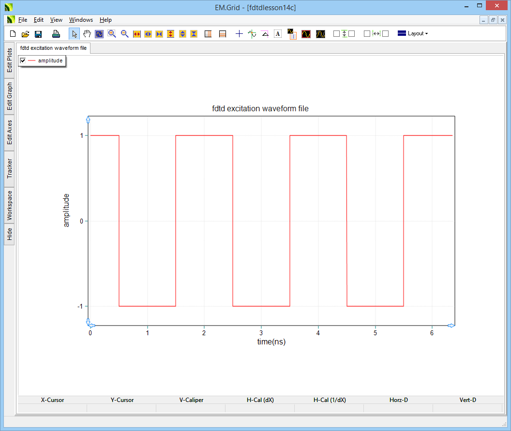Screen dimensions: 511x431
Task: Click the Tracker side button
Action: pos(9,168)
